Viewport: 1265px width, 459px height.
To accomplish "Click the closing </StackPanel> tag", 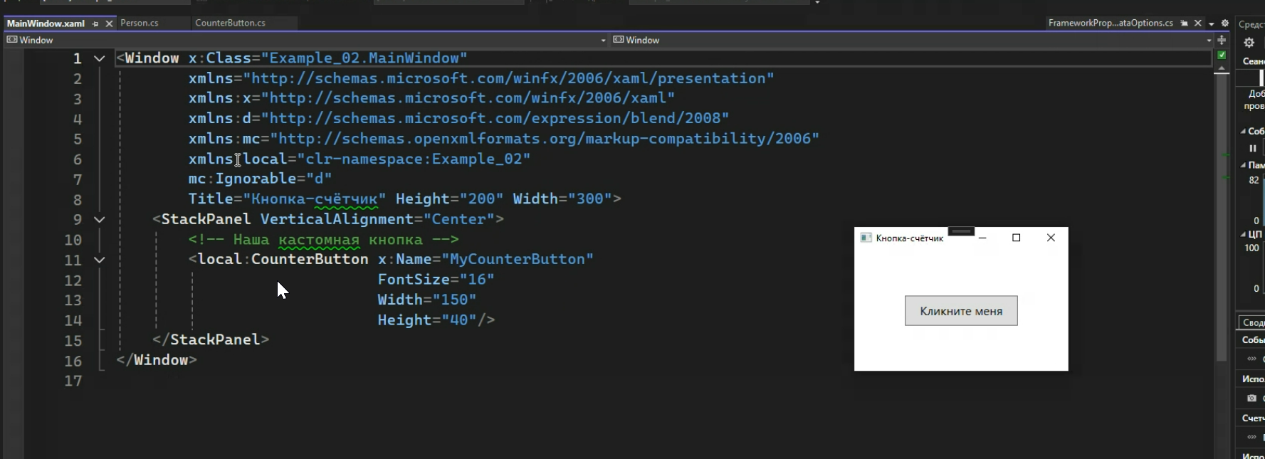I will click(x=211, y=340).
